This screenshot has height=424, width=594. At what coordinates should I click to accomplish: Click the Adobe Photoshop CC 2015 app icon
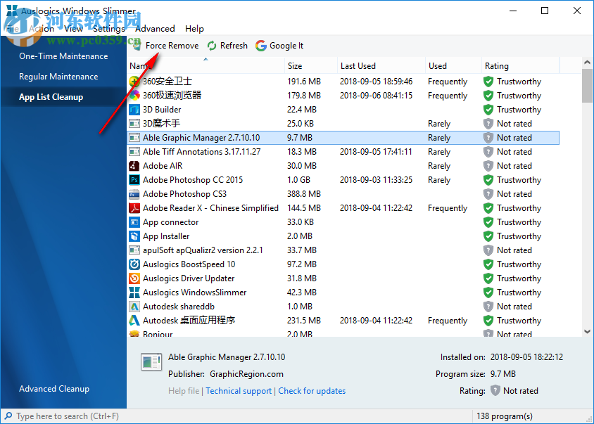[x=134, y=179]
